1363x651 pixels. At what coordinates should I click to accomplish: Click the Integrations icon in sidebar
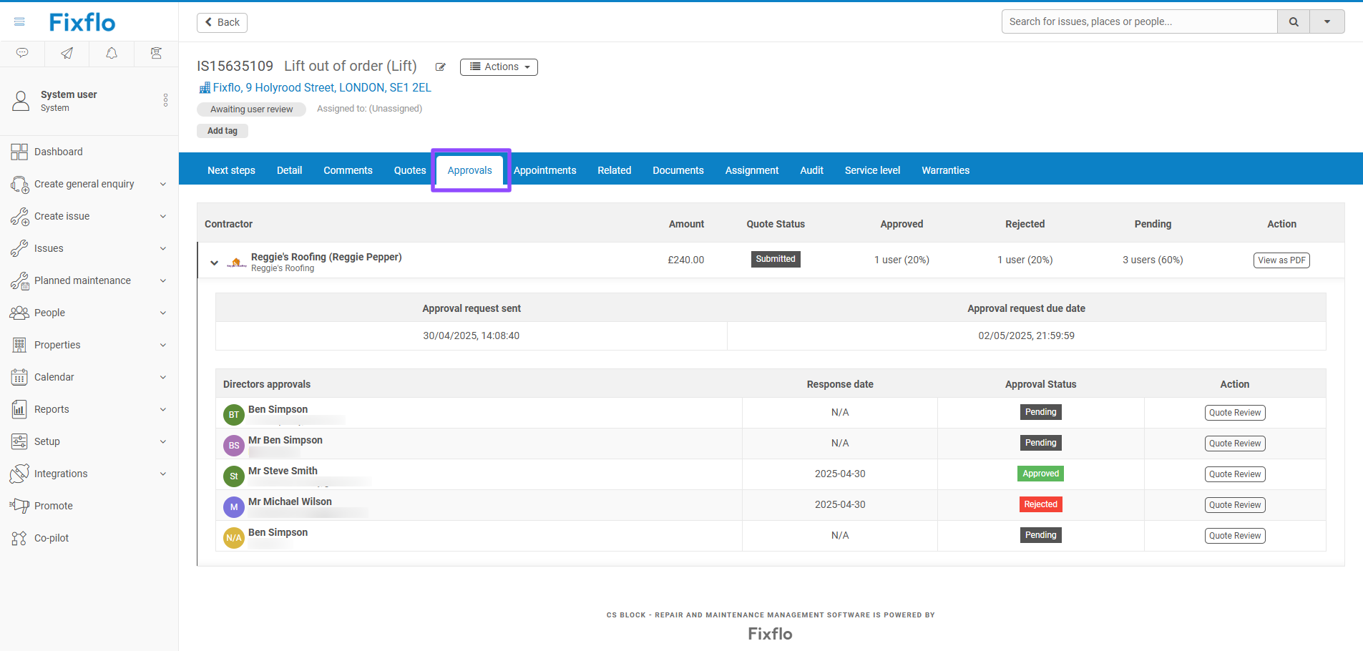tap(19, 474)
